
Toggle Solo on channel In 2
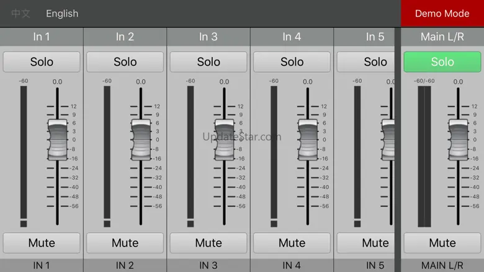[125, 62]
